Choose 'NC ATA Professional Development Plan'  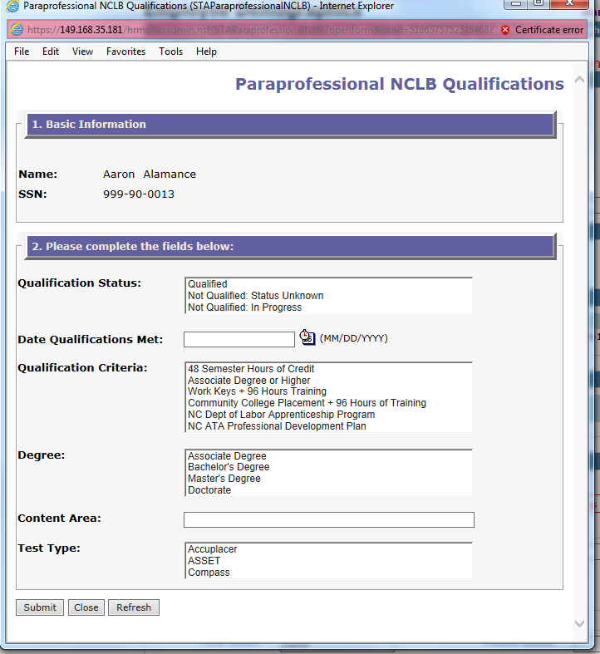[277, 426]
